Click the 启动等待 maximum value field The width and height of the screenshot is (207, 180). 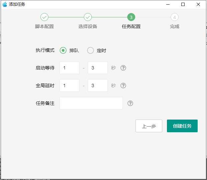pos(98,68)
